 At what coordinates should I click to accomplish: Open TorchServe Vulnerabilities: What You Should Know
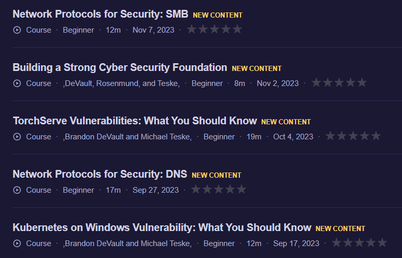click(135, 121)
